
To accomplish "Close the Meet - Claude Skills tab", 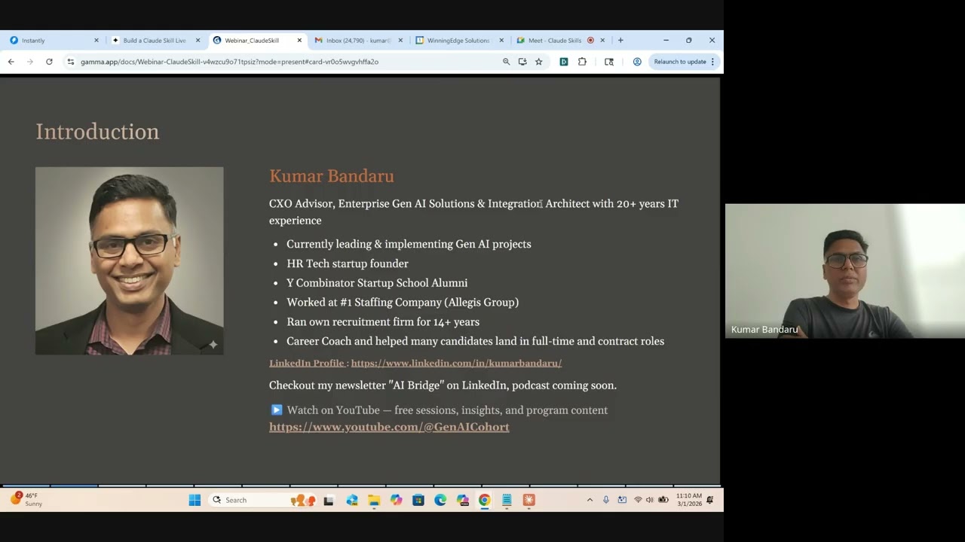I will tap(602, 41).
